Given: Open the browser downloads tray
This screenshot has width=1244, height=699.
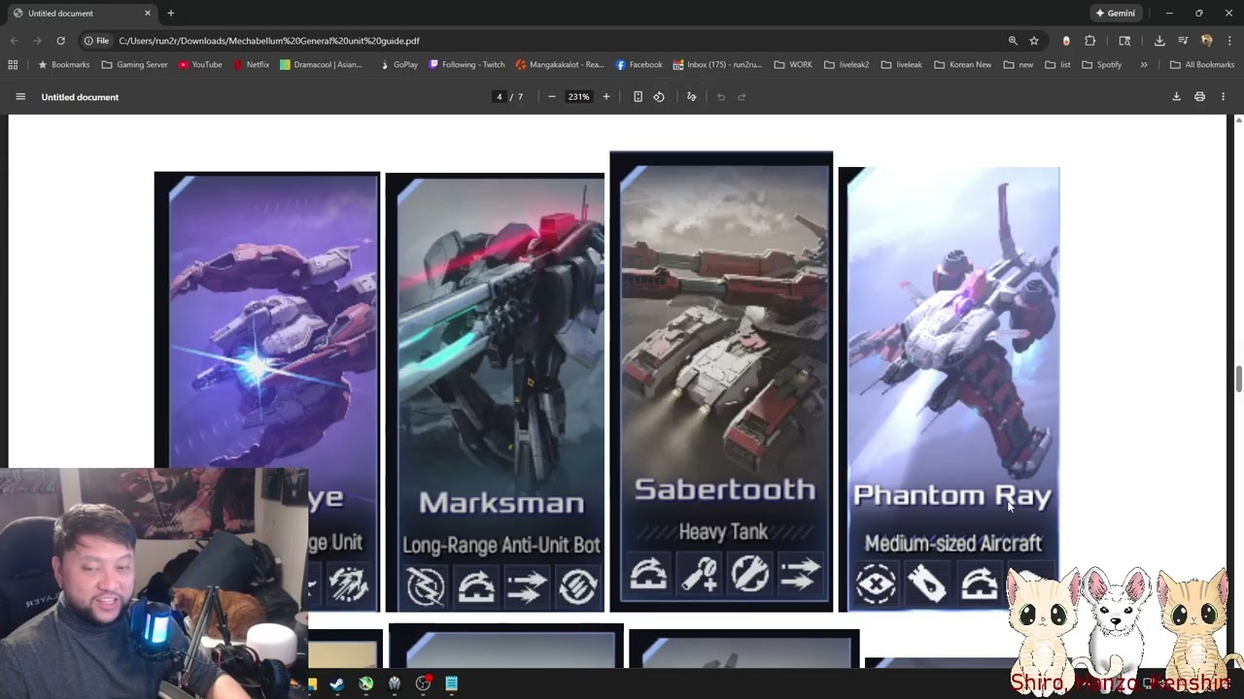Looking at the screenshot, I should coord(1159,41).
